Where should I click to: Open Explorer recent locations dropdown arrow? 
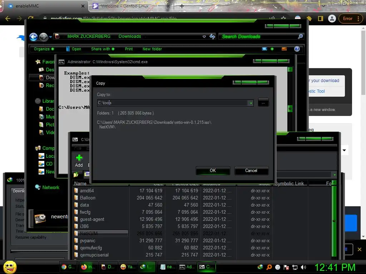pos(50,37)
